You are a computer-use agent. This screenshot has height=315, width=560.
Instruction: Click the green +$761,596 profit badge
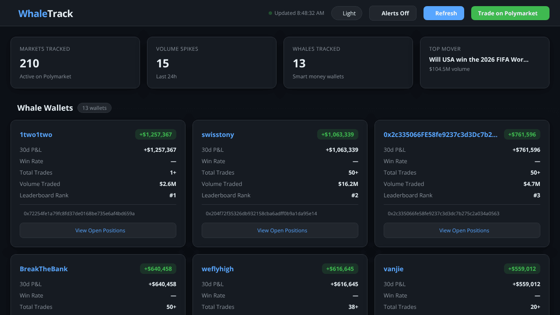[x=522, y=134]
